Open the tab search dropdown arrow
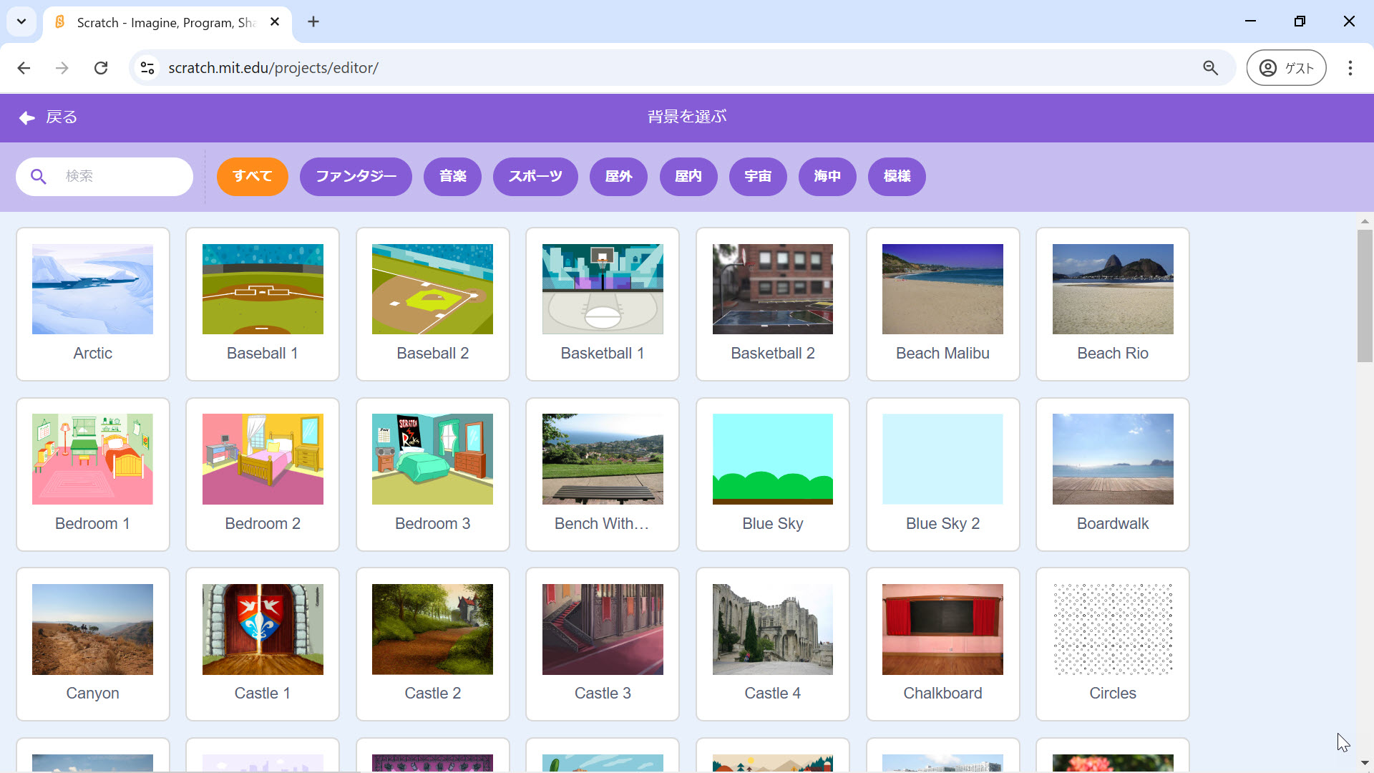 21,21
